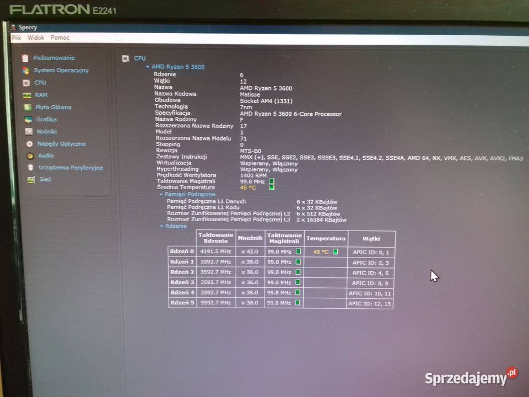Open the Pomoc menu
Viewport: 529px width, 397px height.
tap(60, 37)
